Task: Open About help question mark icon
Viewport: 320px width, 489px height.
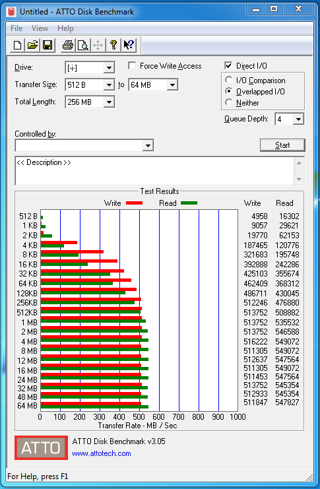Action: [x=113, y=46]
